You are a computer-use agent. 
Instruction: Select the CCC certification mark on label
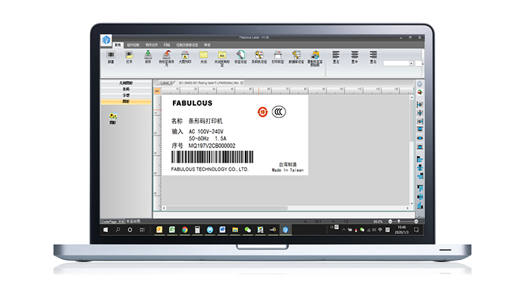pos(279,112)
